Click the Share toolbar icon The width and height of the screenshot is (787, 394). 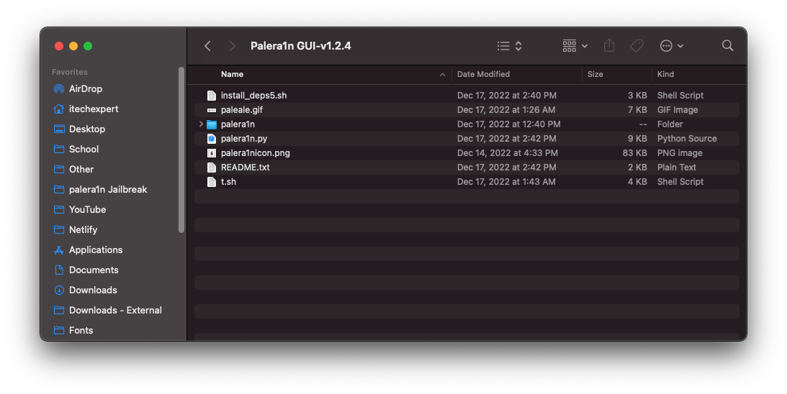(x=609, y=46)
